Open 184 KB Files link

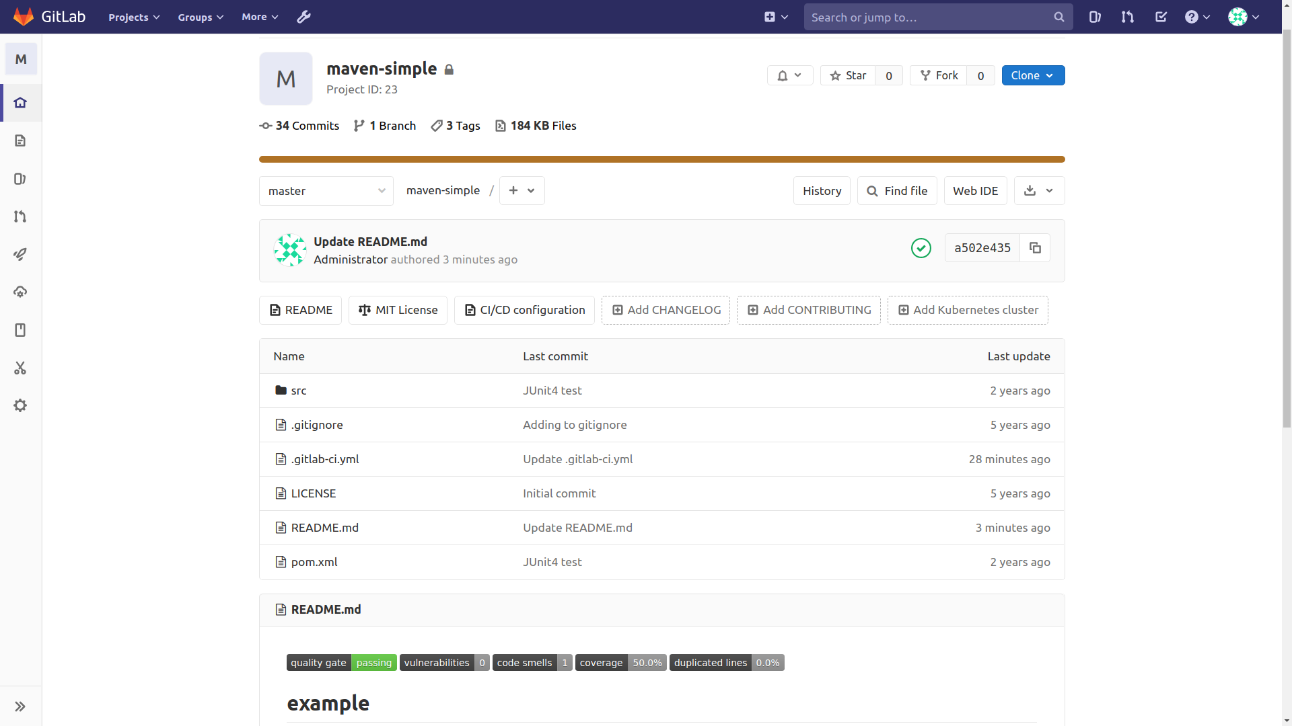536,126
